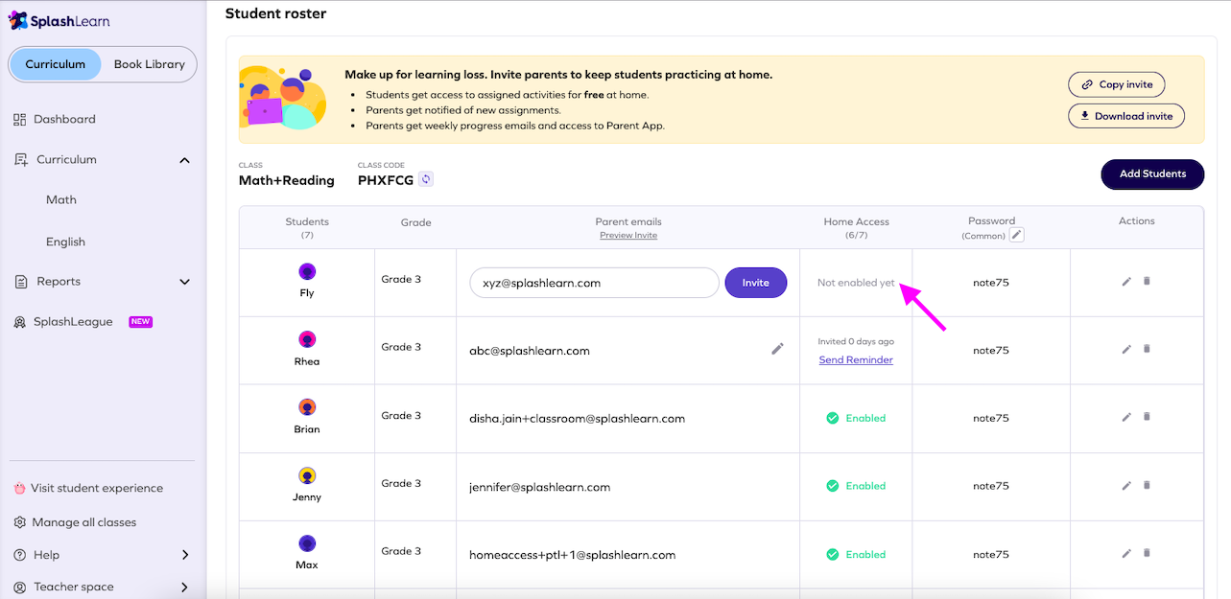Open Math under Curriculum
The width and height of the screenshot is (1231, 599).
tap(61, 199)
